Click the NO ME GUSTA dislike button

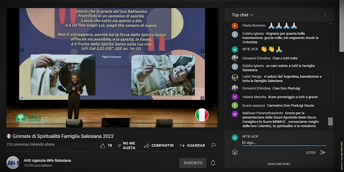pos(127,146)
